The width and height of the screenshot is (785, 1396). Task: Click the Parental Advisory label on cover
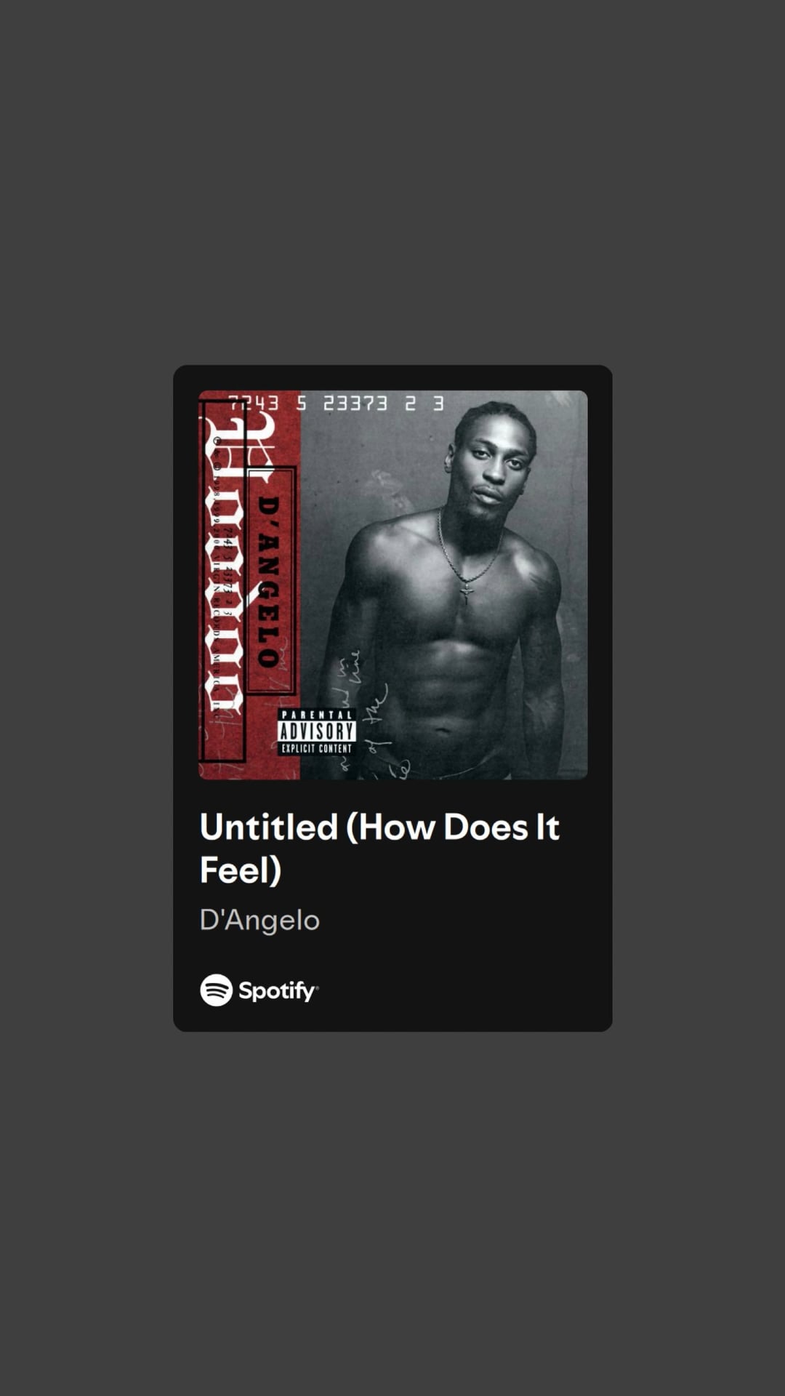(316, 732)
